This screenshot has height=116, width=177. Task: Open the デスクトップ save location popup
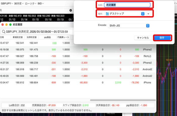tap(125, 14)
